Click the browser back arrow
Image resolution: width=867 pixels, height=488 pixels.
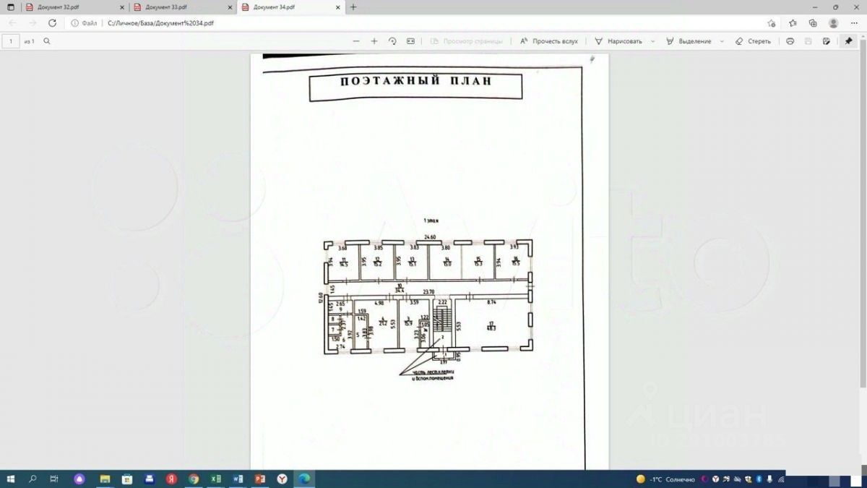coord(12,23)
